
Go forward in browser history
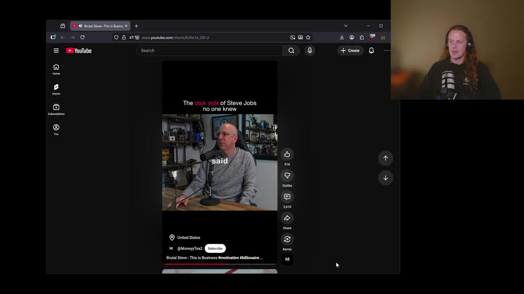(x=72, y=38)
